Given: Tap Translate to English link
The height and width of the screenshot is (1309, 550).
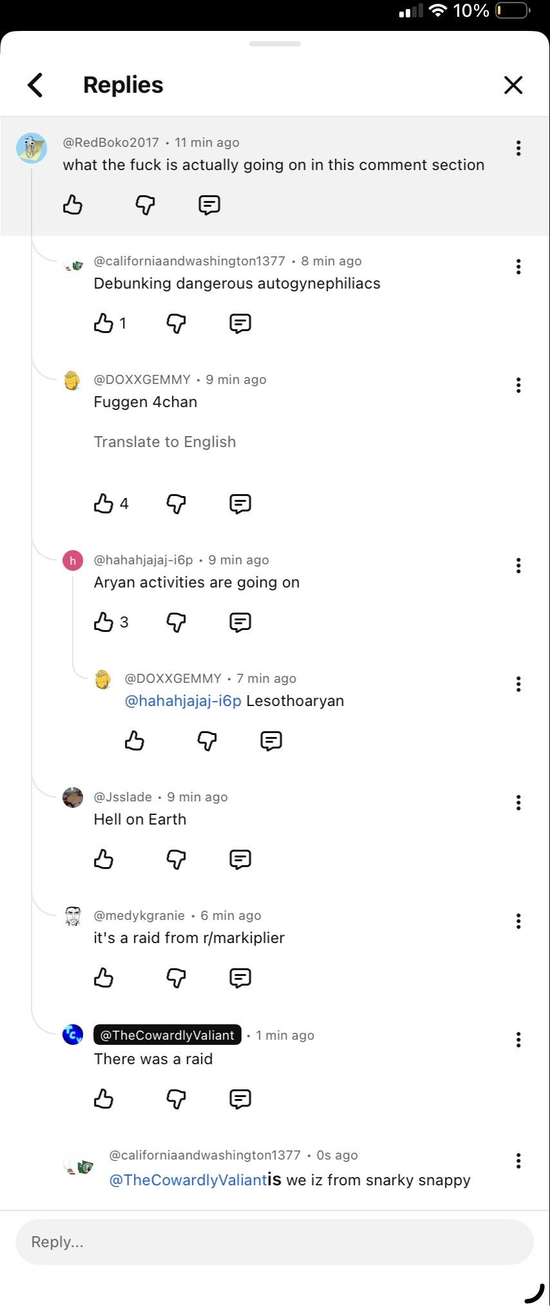Looking at the screenshot, I should coord(165,442).
